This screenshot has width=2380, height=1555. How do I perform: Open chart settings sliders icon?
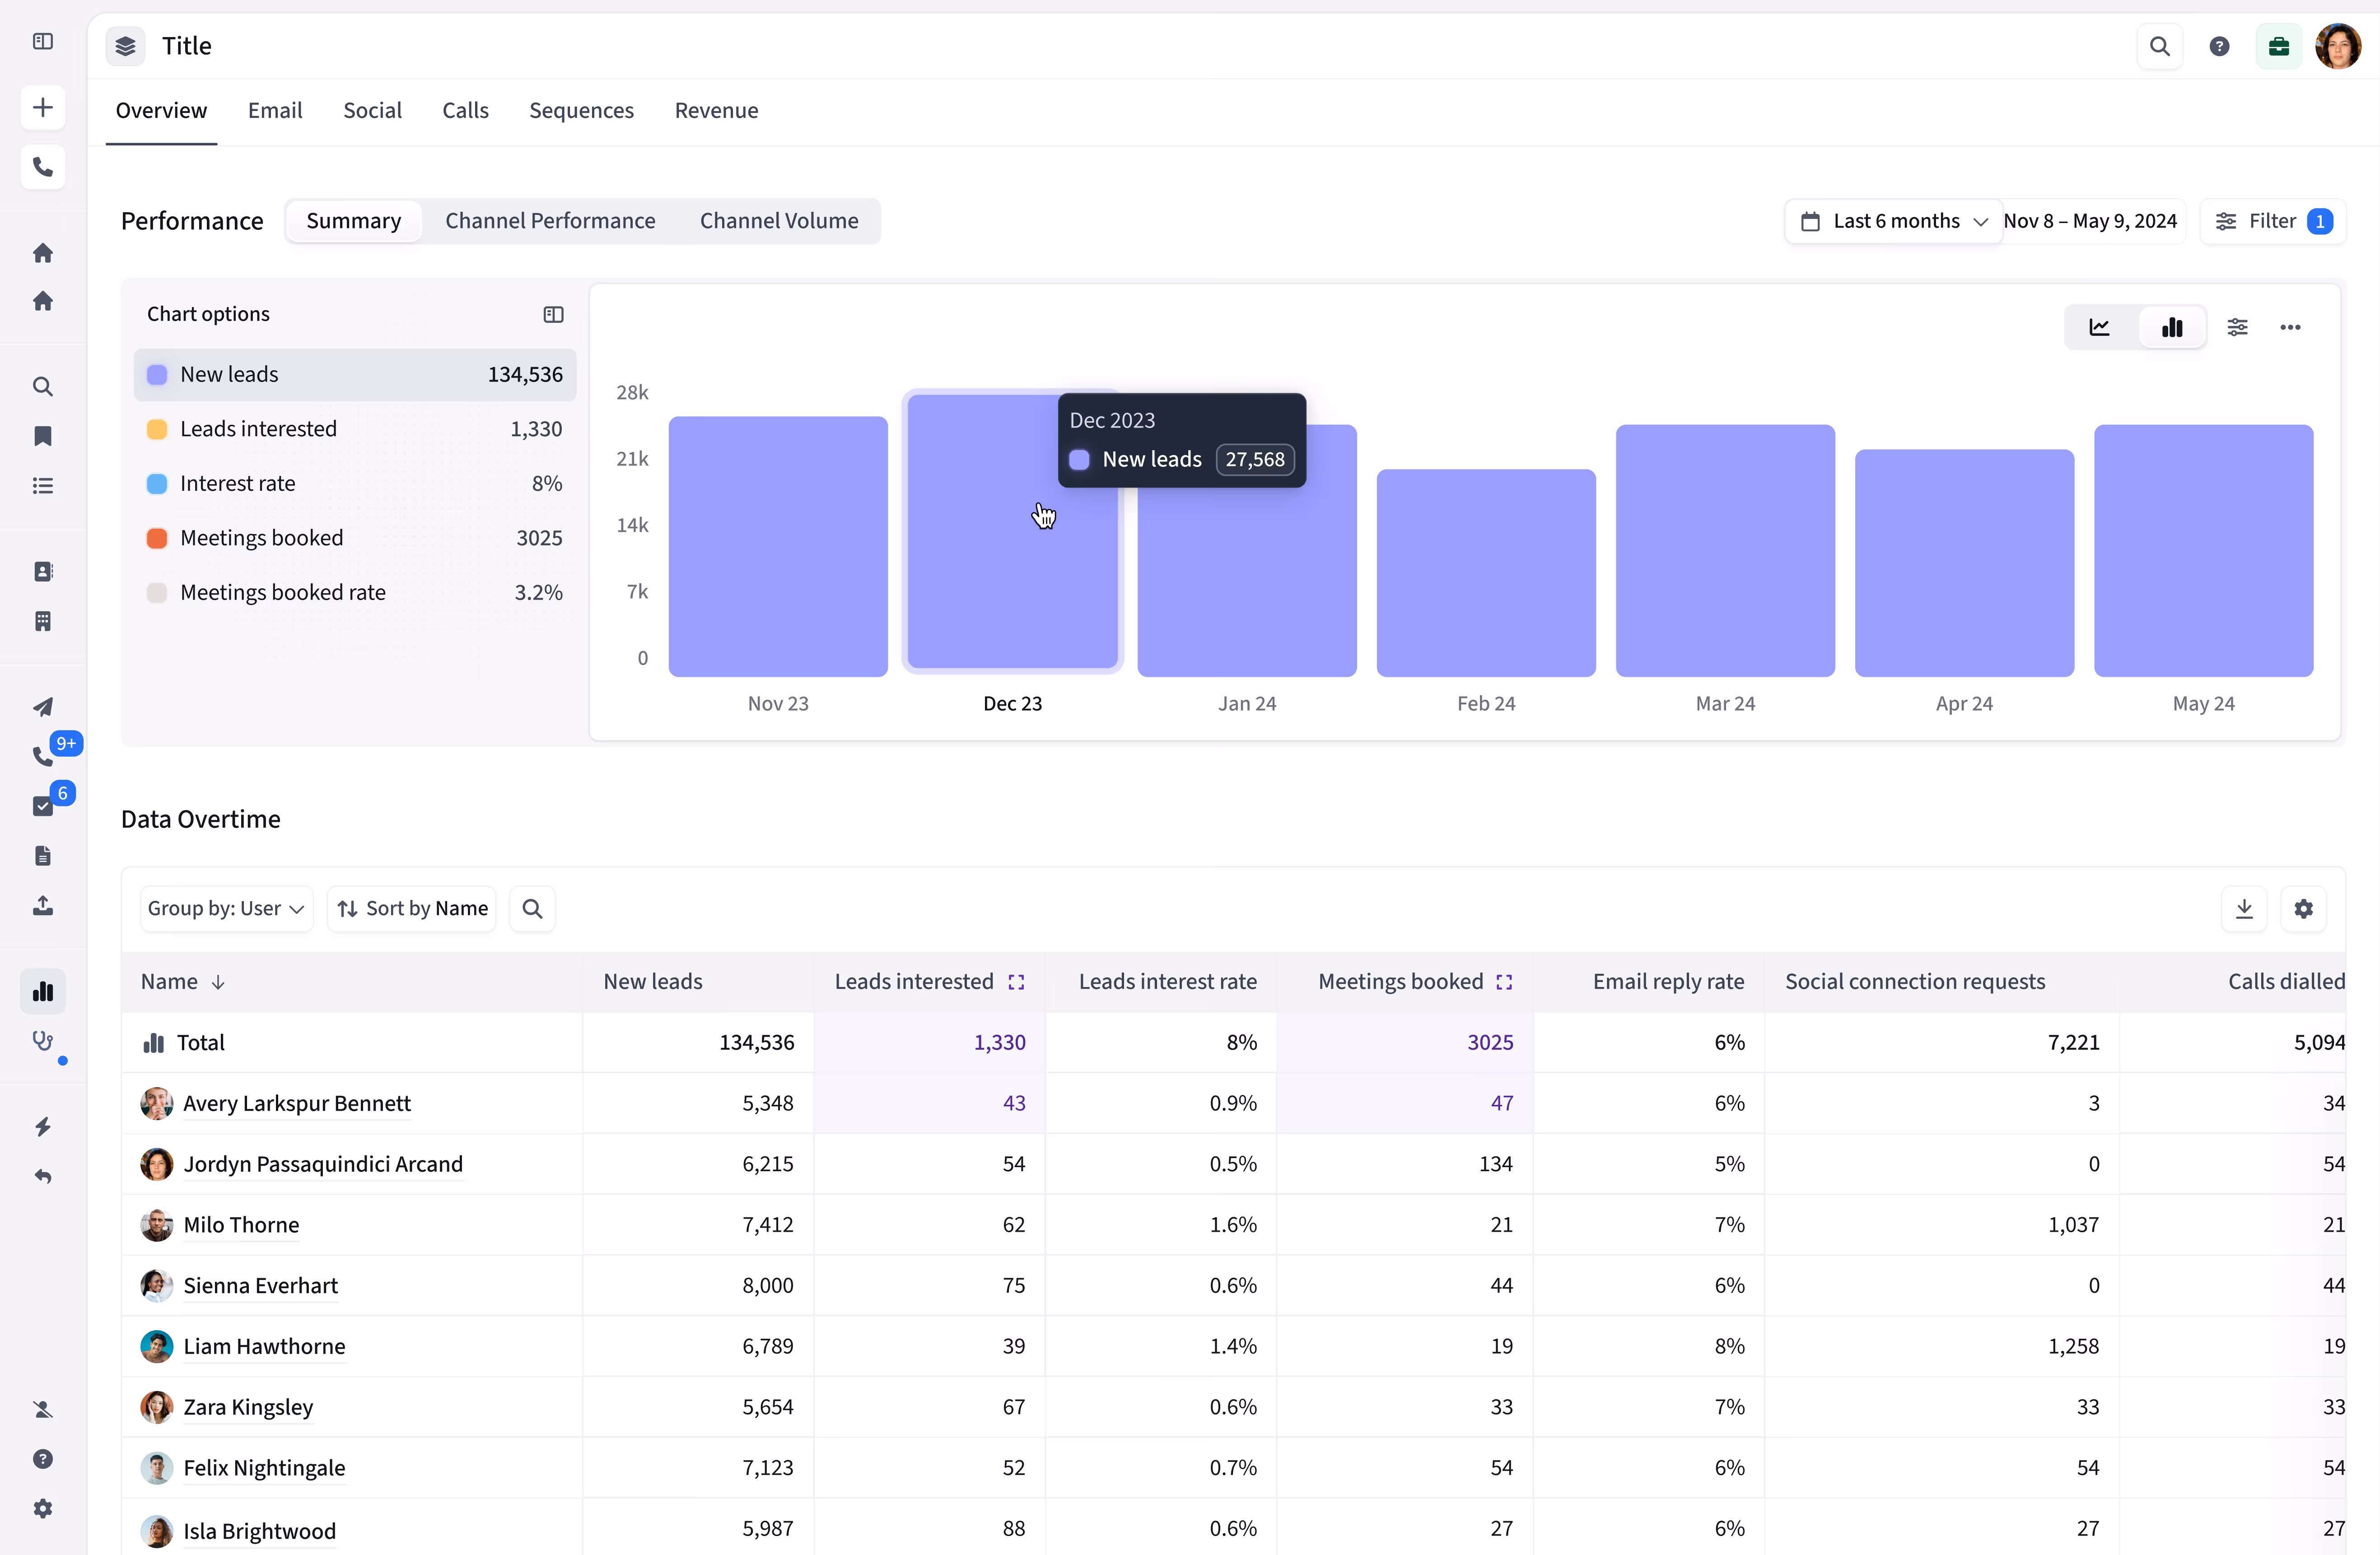pos(2238,328)
